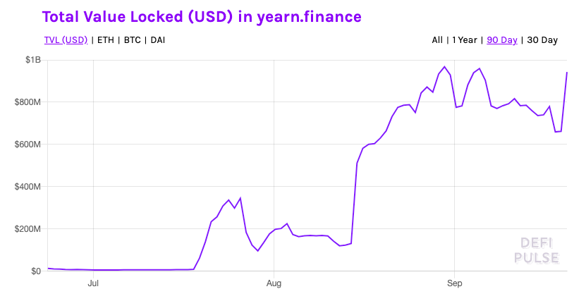Click the Aug marker on the x-axis
Viewport: 586px width, 301px height.
click(x=274, y=283)
